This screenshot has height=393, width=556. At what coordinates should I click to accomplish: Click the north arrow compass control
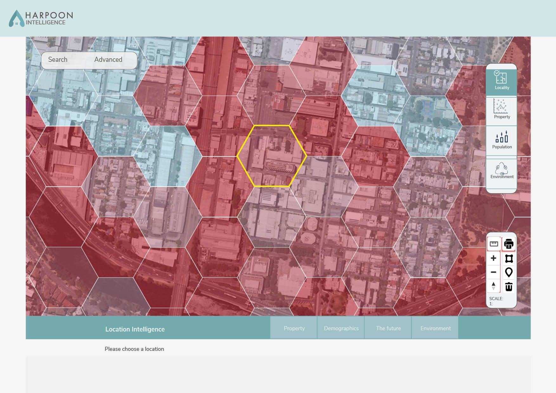[494, 286]
